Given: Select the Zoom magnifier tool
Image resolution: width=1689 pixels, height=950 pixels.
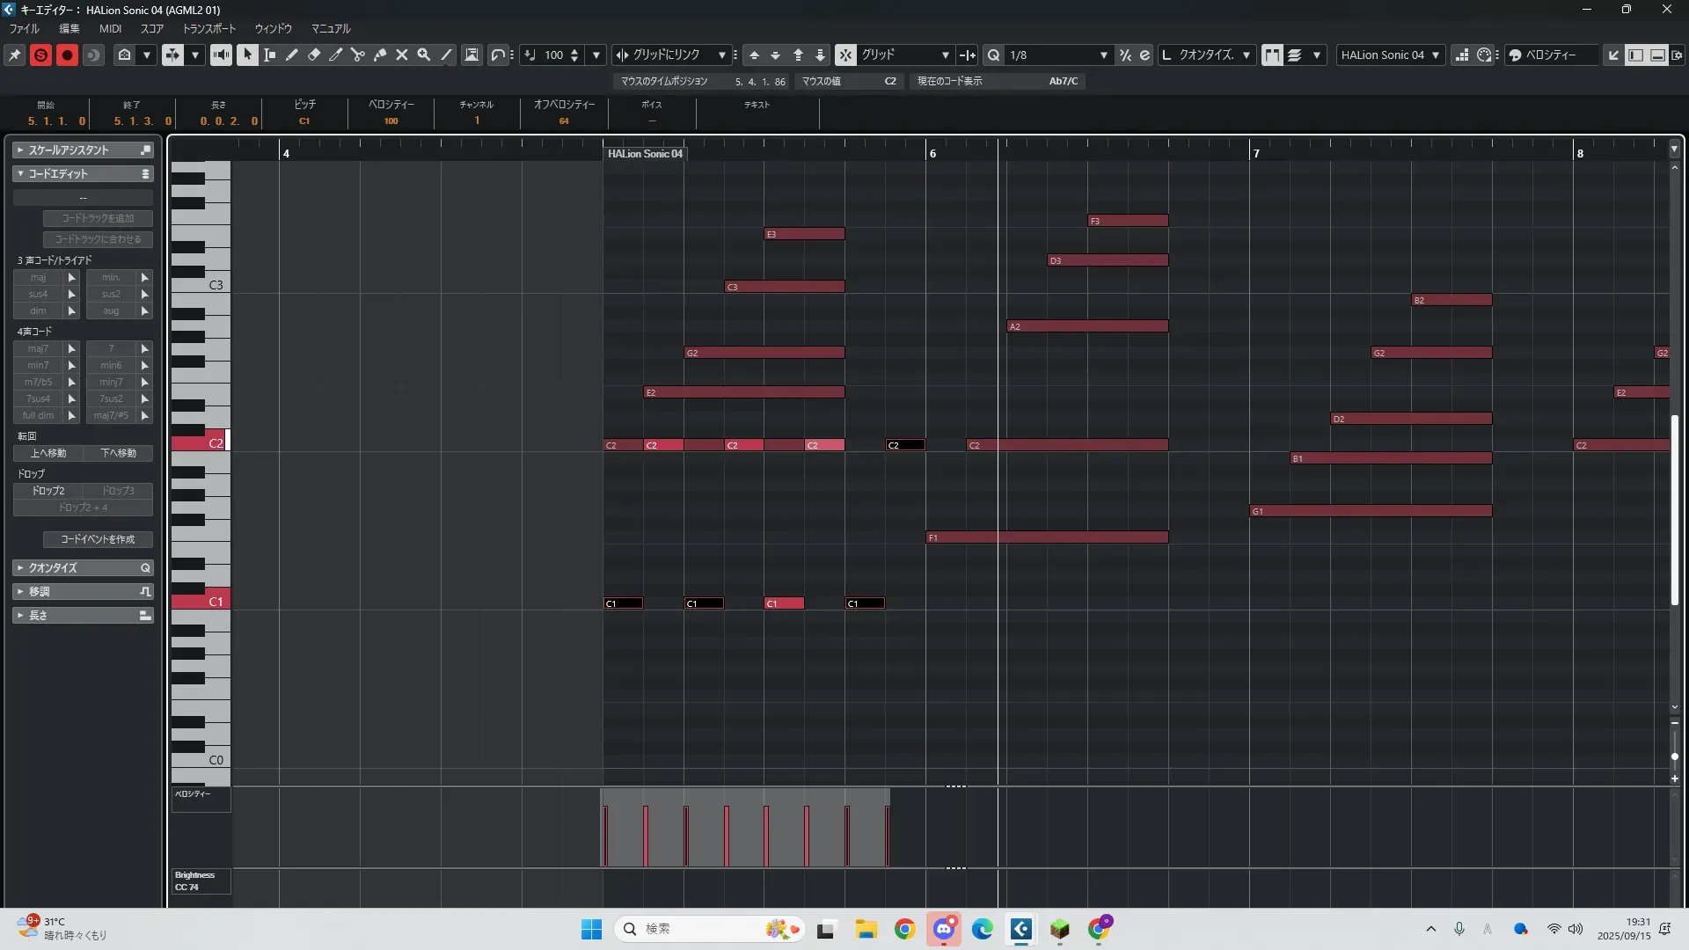Looking at the screenshot, I should tap(424, 55).
